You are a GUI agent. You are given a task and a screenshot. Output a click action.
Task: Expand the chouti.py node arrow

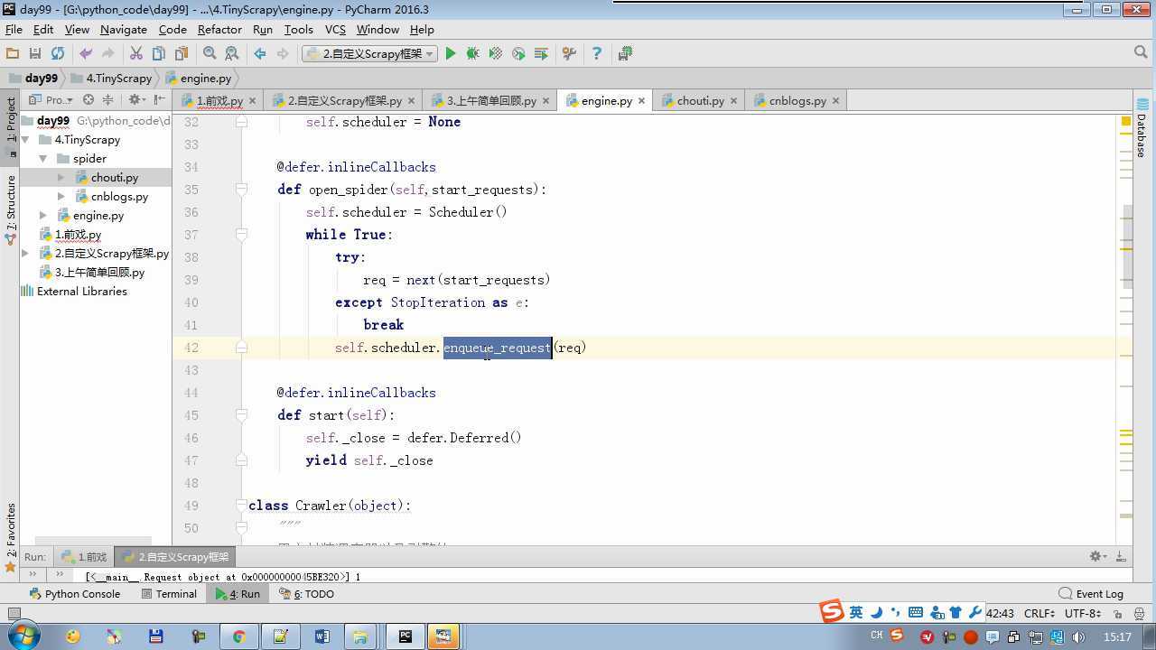click(x=61, y=178)
